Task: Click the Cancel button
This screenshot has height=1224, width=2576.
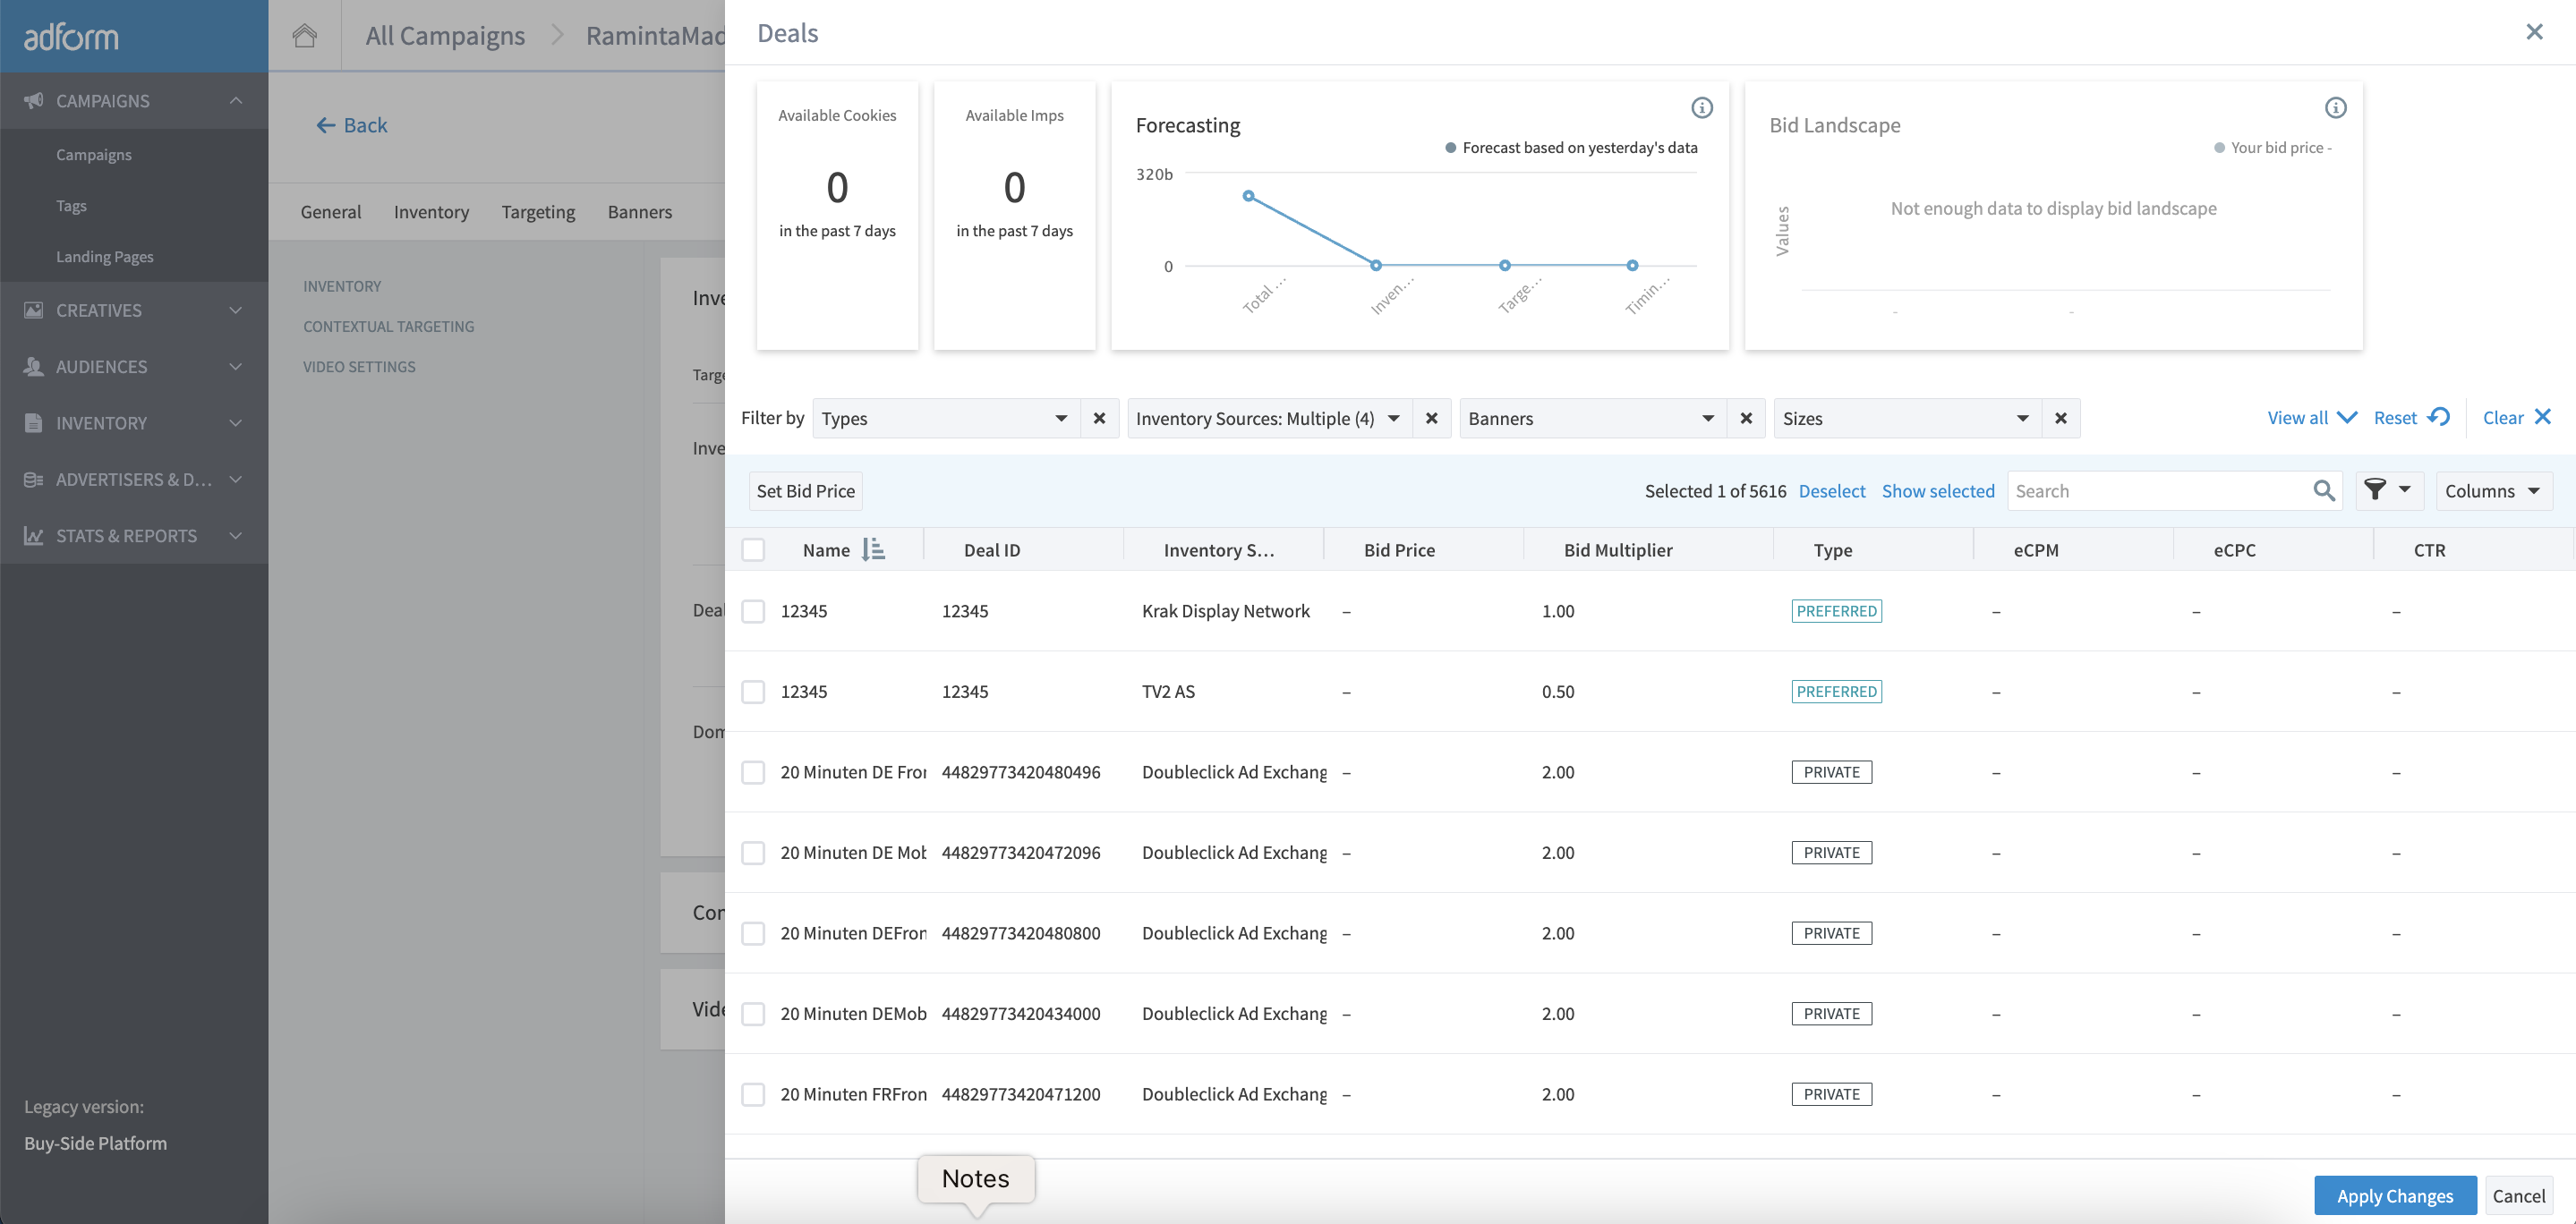Action: [2519, 1196]
